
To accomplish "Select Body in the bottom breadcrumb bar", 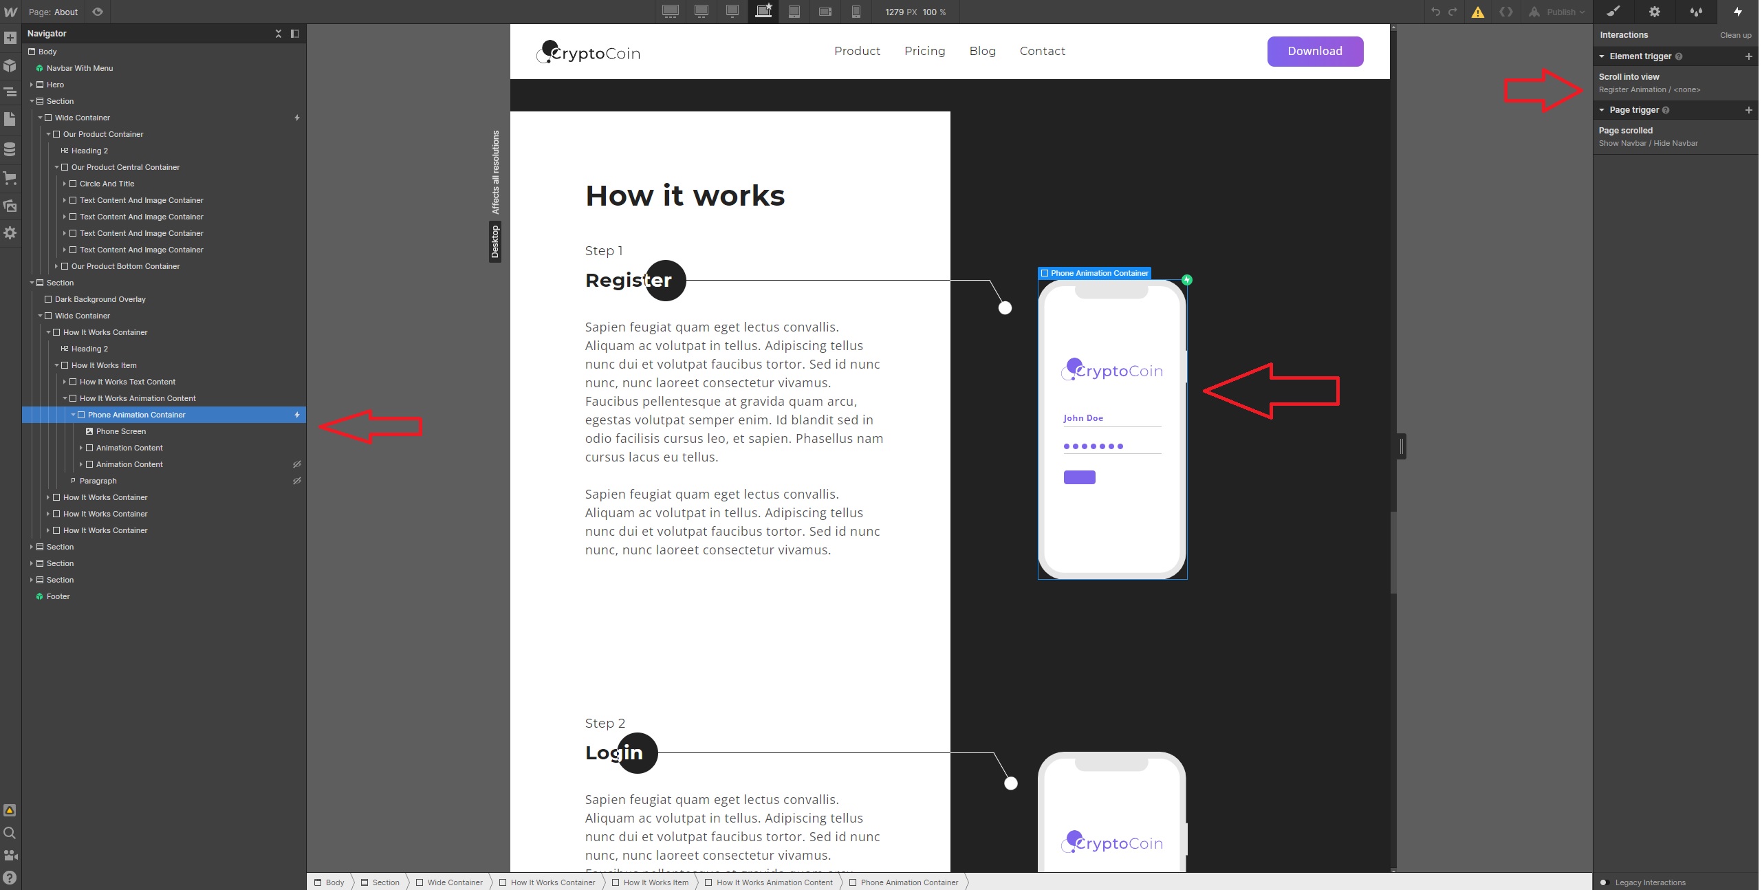I will (329, 882).
